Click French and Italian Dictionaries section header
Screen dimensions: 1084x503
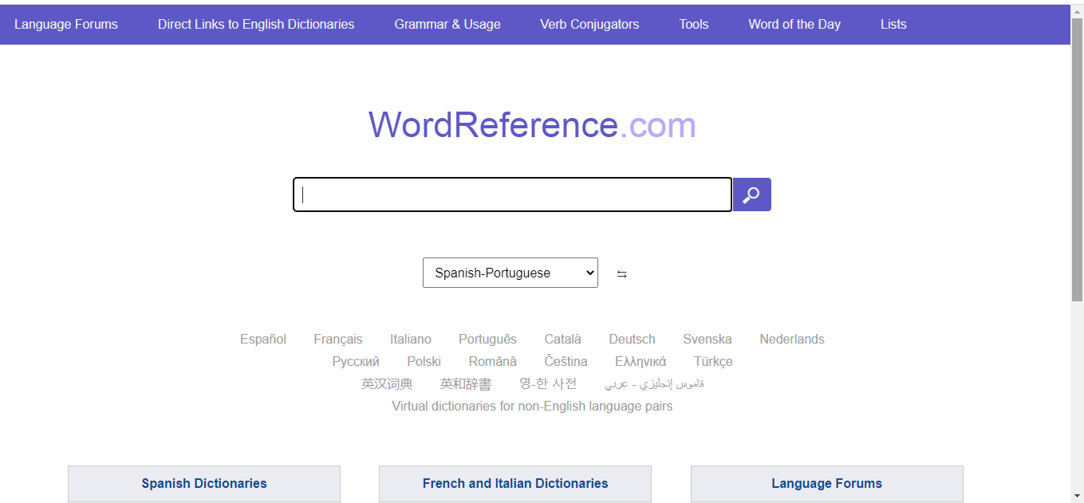pyautogui.click(x=515, y=483)
